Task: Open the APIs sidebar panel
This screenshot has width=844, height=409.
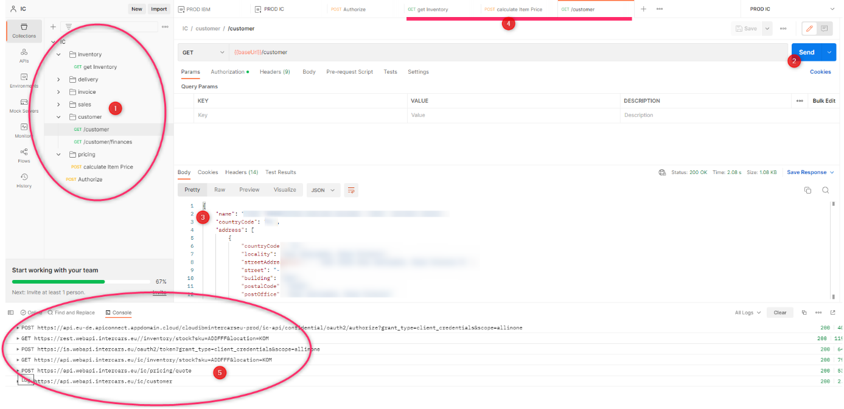Action: point(24,55)
